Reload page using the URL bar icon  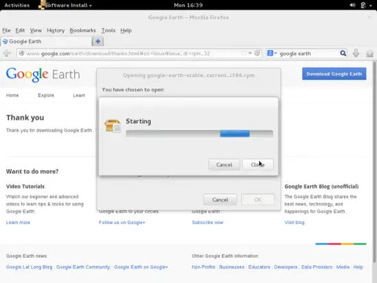tap(257, 53)
